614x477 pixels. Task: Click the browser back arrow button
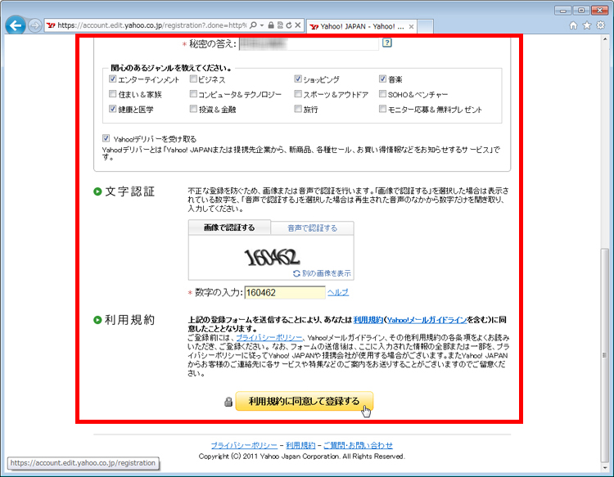(16, 26)
